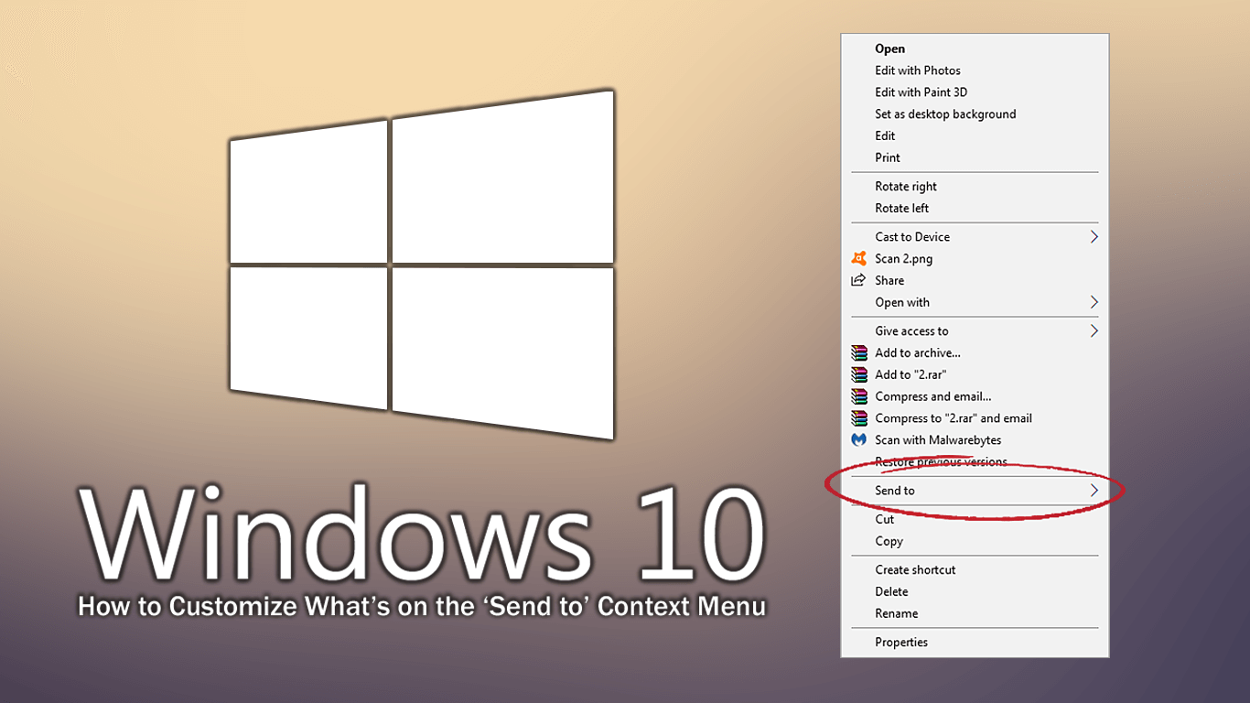Select Compress to "2.rar" and email
The width and height of the screenshot is (1250, 703).
[954, 418]
